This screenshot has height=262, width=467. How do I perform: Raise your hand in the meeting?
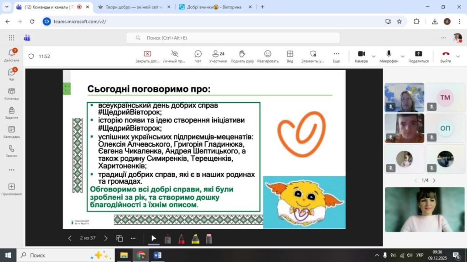coord(242,56)
